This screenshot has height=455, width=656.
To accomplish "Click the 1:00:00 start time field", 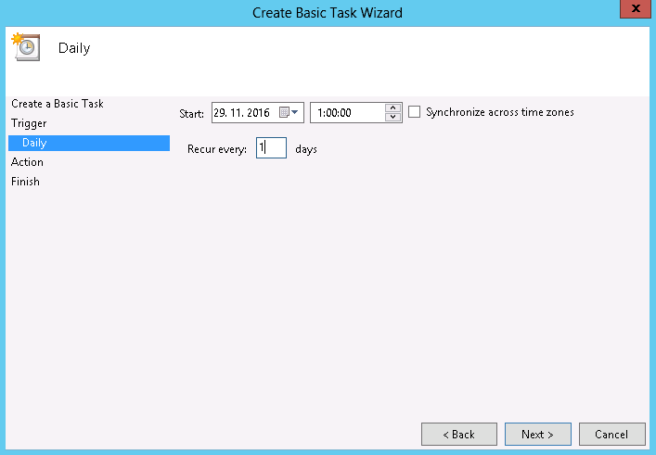I will click(x=346, y=112).
